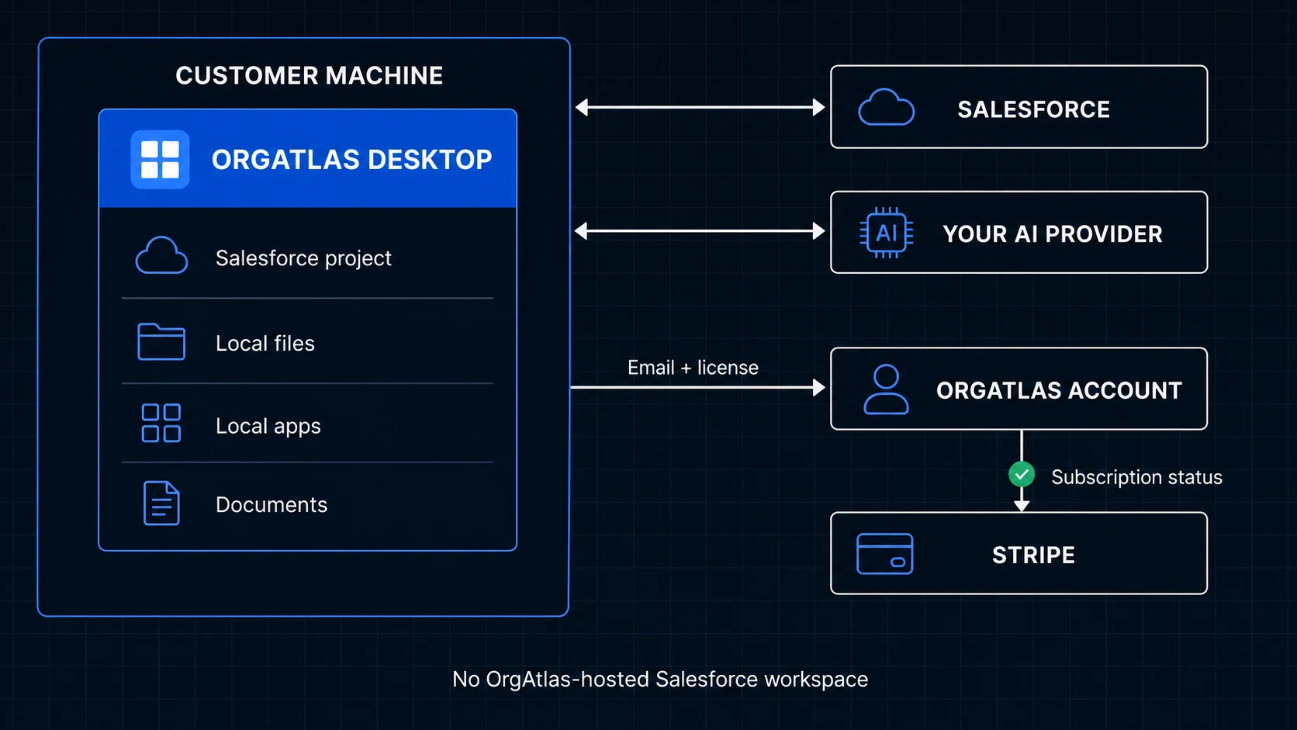Click the 'Documents' text
Screen dimensions: 1297x730
pyautogui.click(x=272, y=505)
